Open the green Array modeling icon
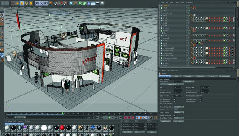Screen dimensions: 239x136 tap(84, 3)
